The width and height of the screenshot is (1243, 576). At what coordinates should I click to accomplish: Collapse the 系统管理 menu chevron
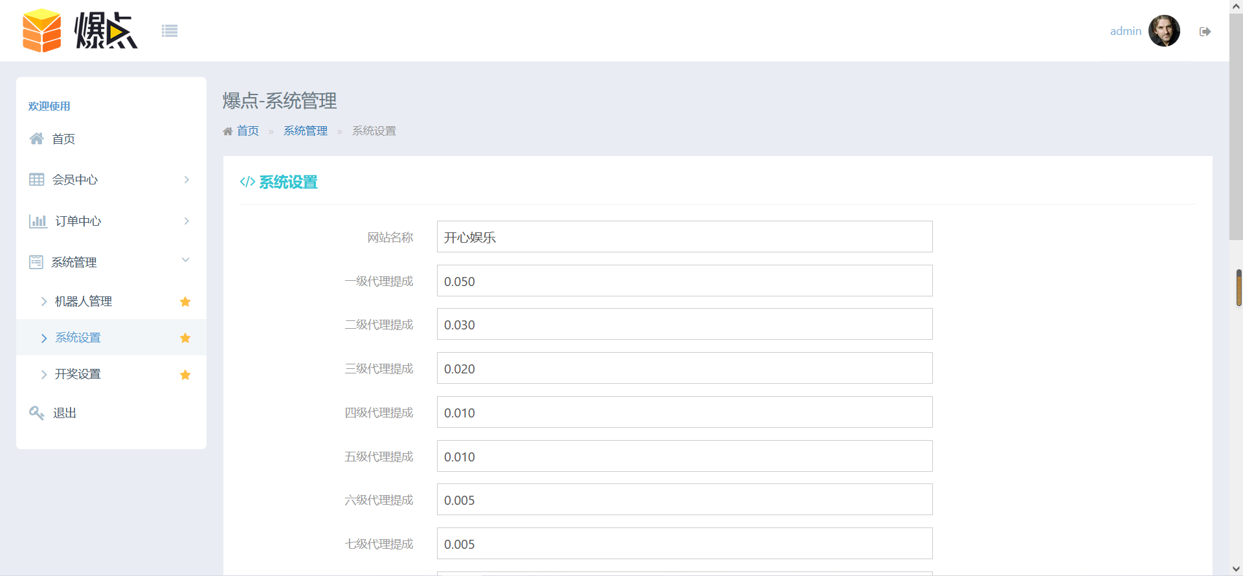coord(186,260)
